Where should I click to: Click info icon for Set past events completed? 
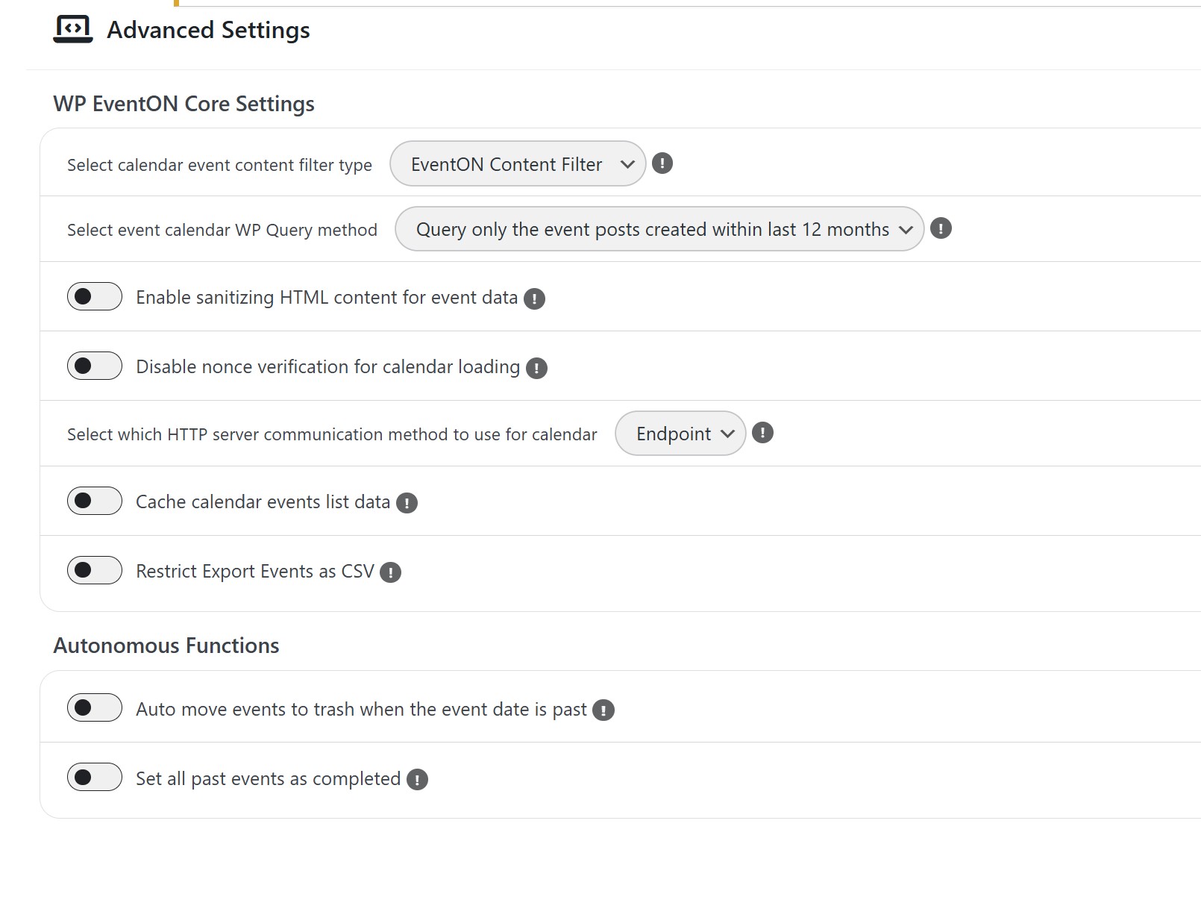click(x=417, y=780)
